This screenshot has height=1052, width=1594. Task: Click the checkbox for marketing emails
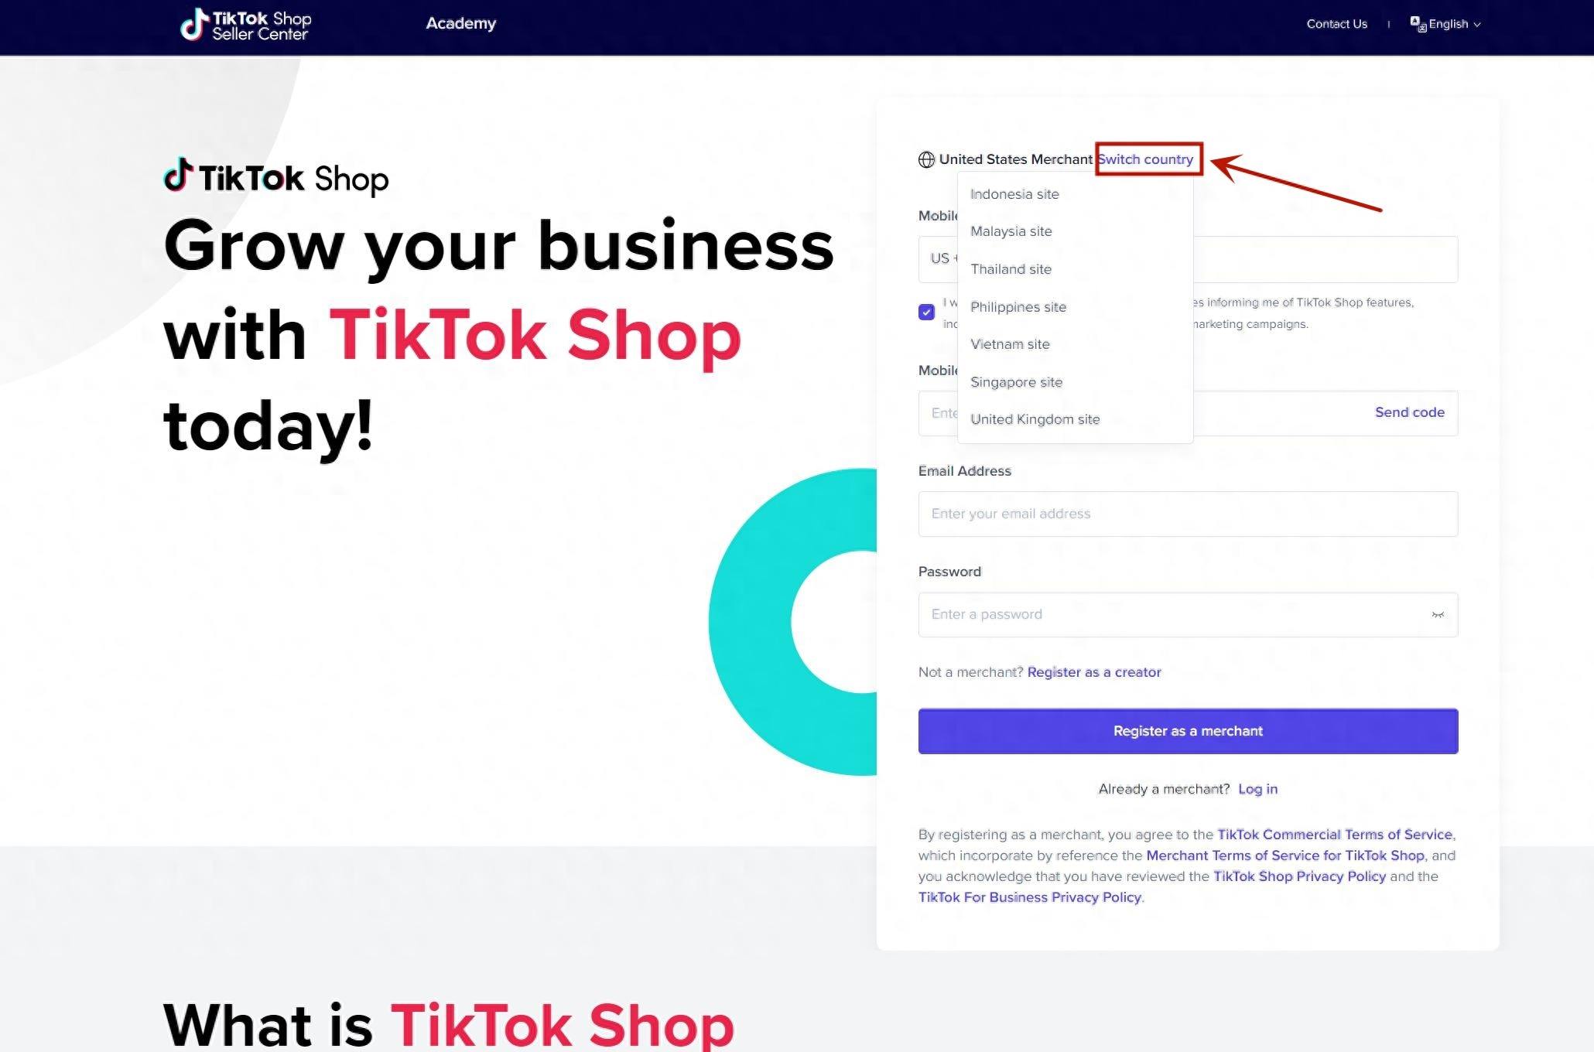(x=925, y=313)
